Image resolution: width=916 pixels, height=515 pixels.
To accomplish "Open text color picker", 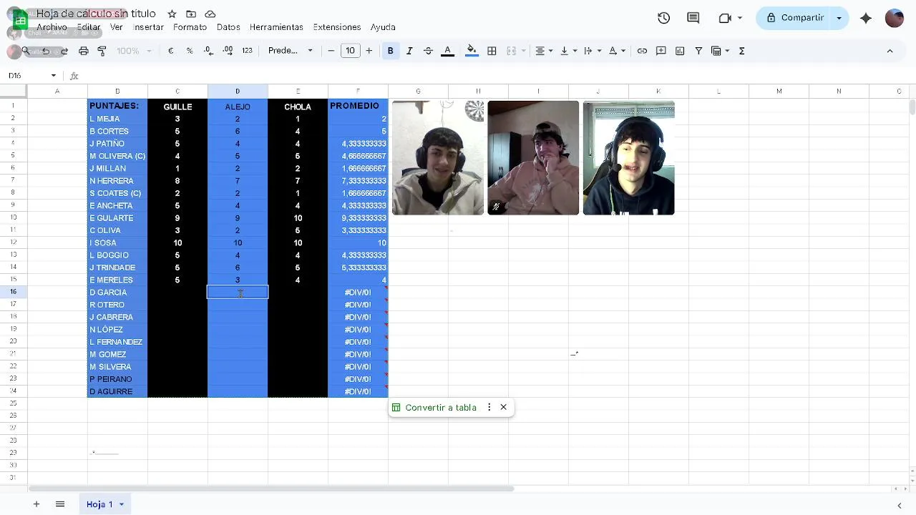I will pos(447,51).
